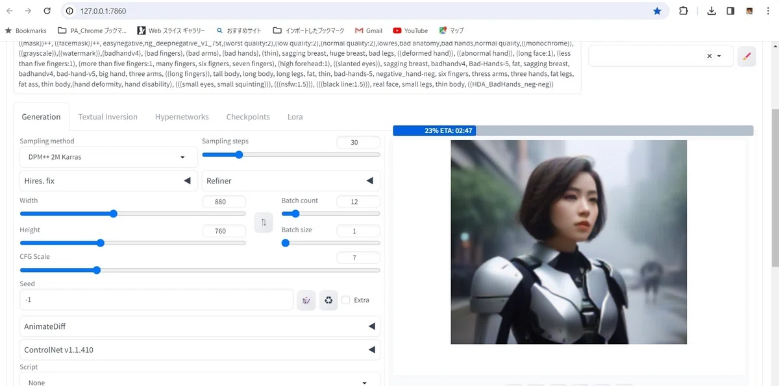The width and height of the screenshot is (779, 386).
Task: Click the page vertical scrollbar
Action: [x=774, y=188]
